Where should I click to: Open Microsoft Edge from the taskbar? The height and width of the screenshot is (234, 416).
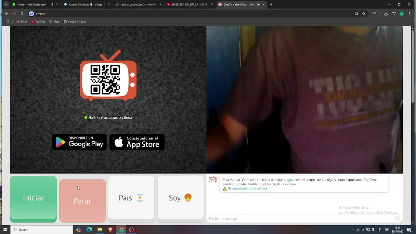89,230
